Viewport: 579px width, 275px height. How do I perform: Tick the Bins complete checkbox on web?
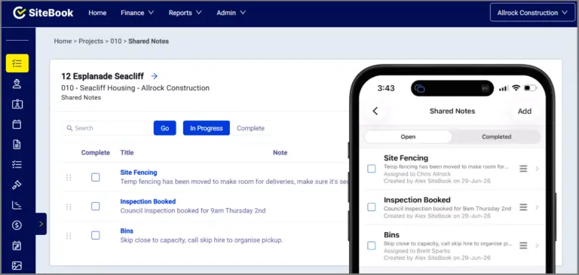[95, 235]
